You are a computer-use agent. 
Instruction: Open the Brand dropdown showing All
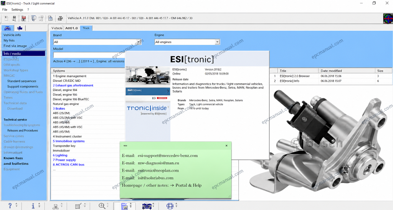coord(97,42)
